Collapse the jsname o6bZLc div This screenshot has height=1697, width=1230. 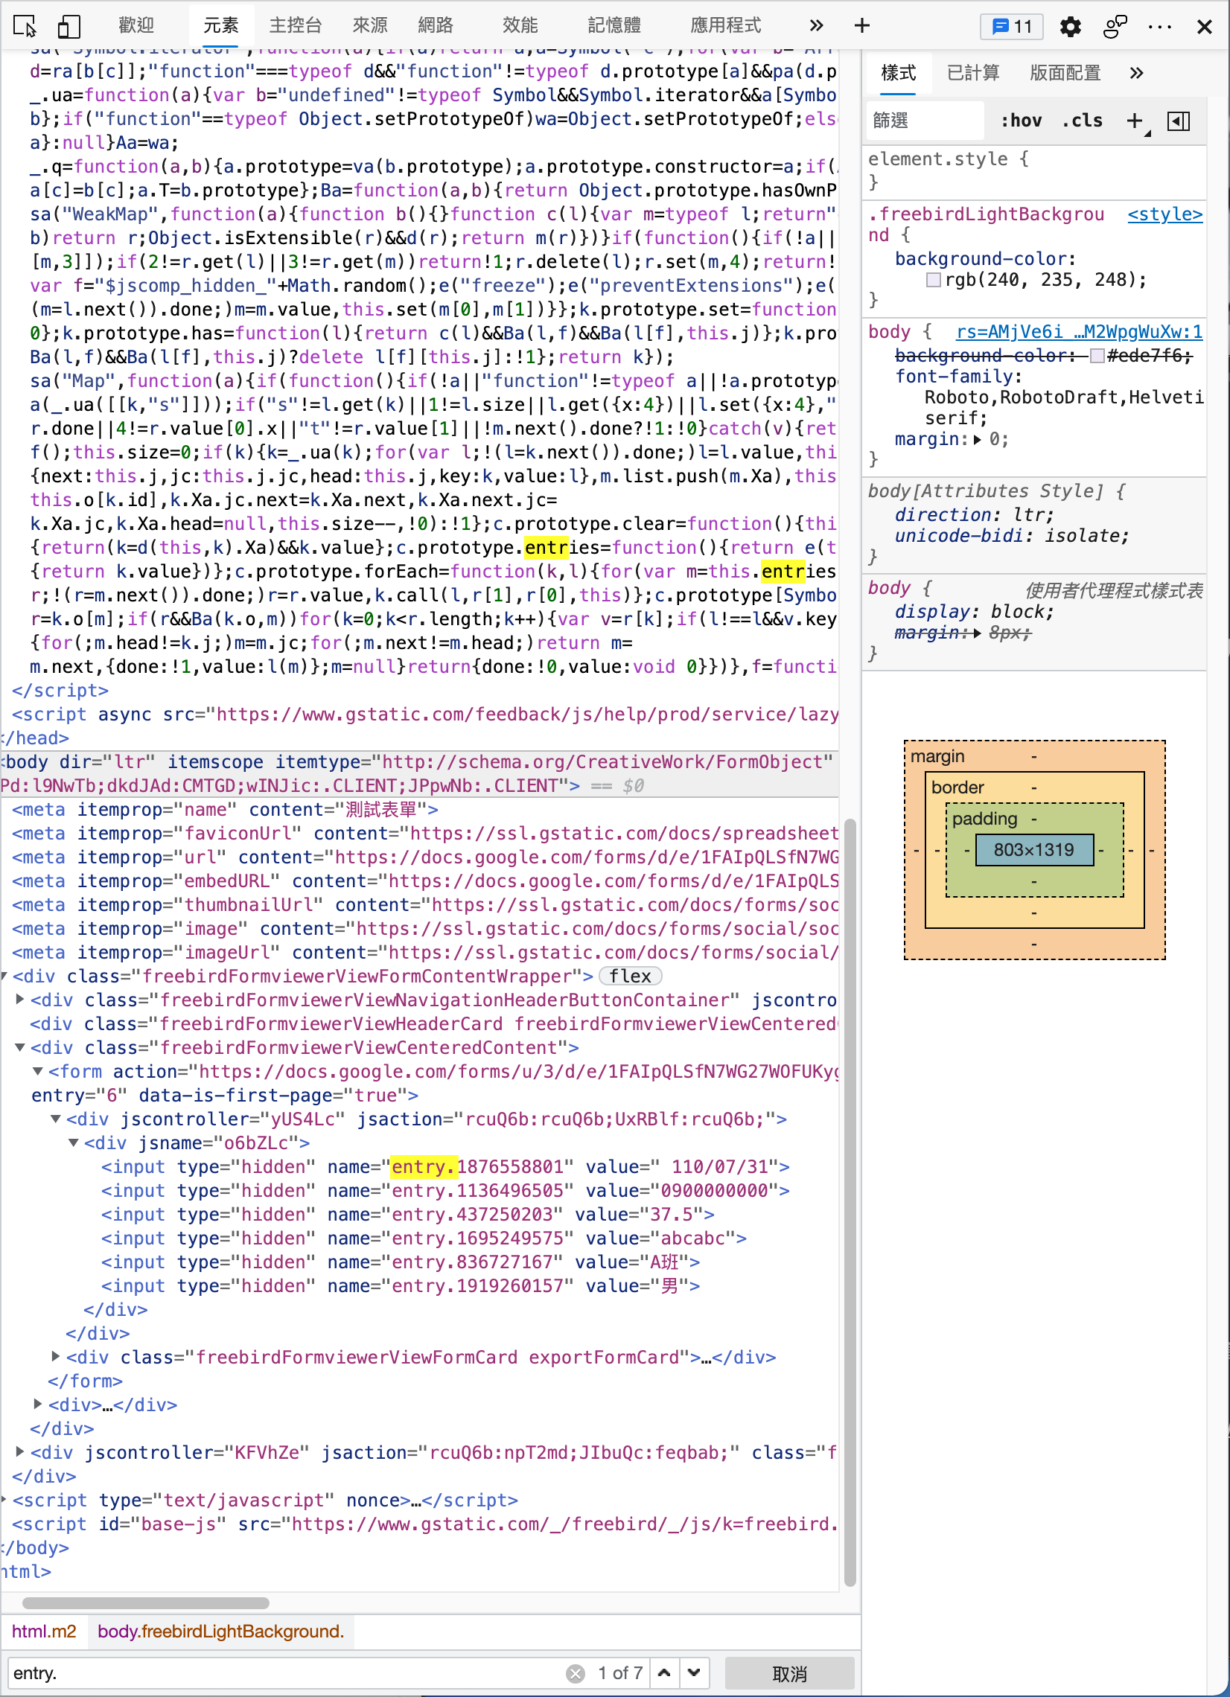pyautogui.click(x=74, y=1142)
